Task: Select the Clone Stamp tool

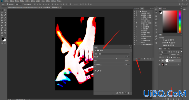Action: coord(2,20)
